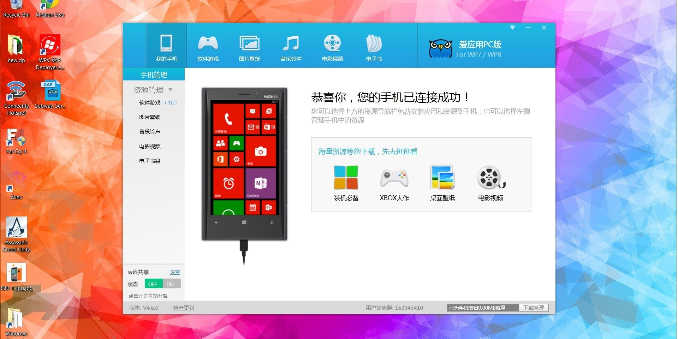Open 桌面壁纸 pictures icon
Screen dimensions: 678x339
click(x=442, y=177)
